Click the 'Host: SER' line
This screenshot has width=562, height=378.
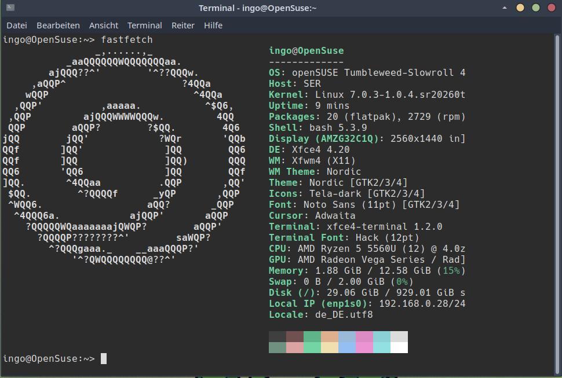[295, 84]
